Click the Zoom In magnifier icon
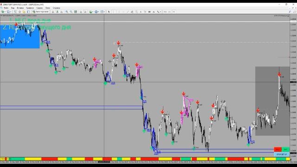 point(67,12)
